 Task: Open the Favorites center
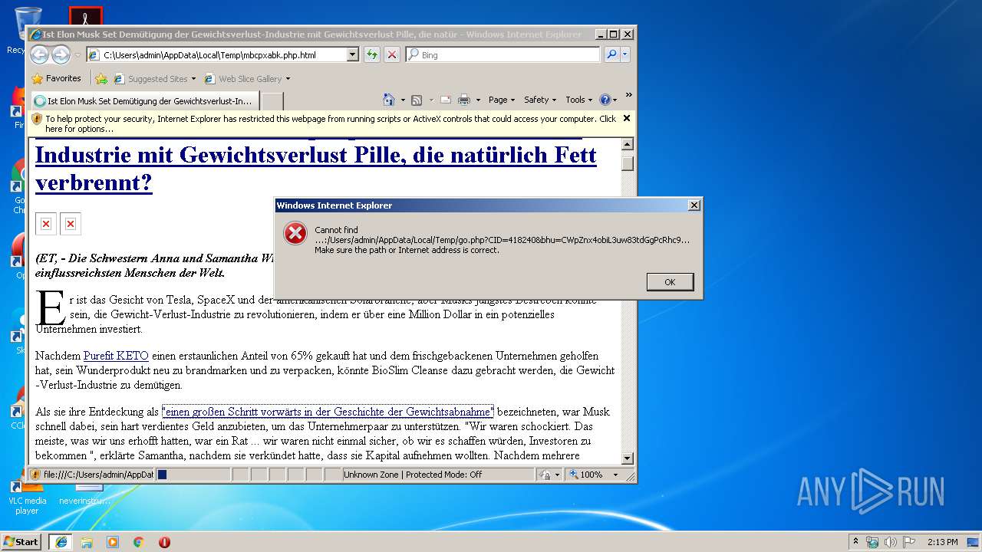56,78
